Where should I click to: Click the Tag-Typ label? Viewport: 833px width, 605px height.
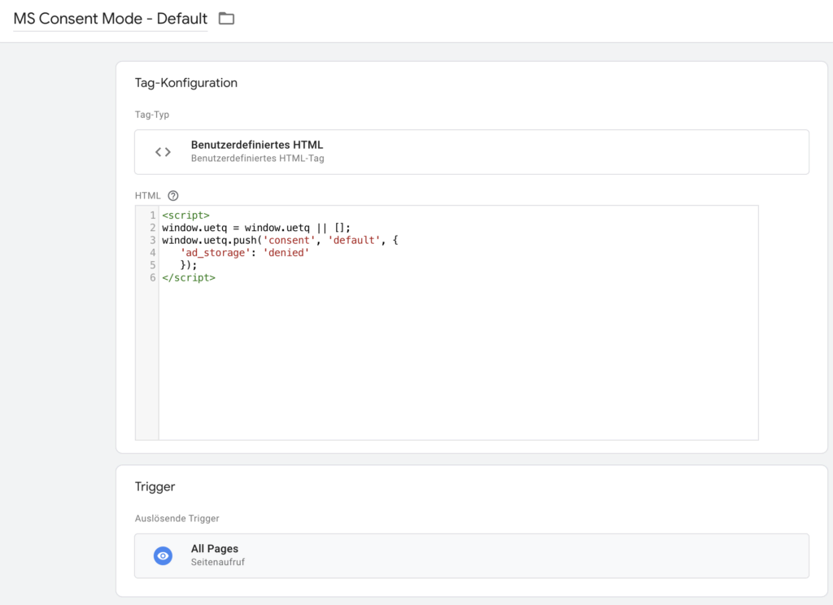152,115
